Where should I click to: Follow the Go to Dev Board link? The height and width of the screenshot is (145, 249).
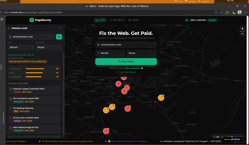[126, 72]
